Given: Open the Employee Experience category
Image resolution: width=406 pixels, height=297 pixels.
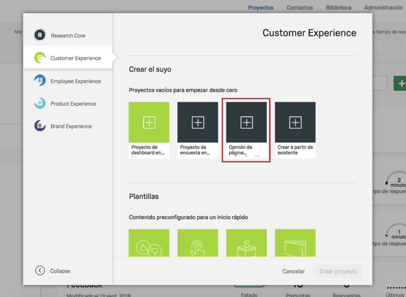Looking at the screenshot, I should pyautogui.click(x=68, y=81).
